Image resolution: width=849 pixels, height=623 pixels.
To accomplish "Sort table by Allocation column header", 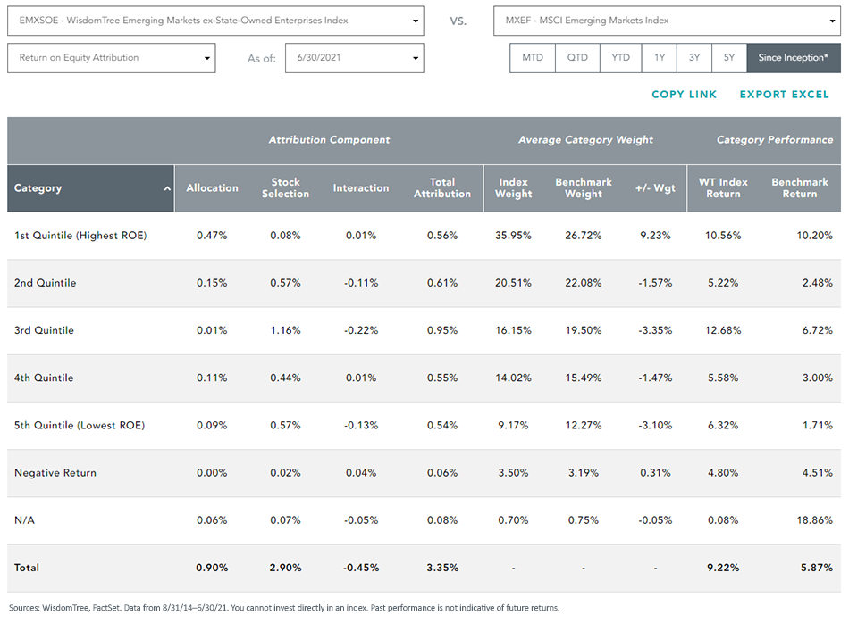I will point(213,188).
